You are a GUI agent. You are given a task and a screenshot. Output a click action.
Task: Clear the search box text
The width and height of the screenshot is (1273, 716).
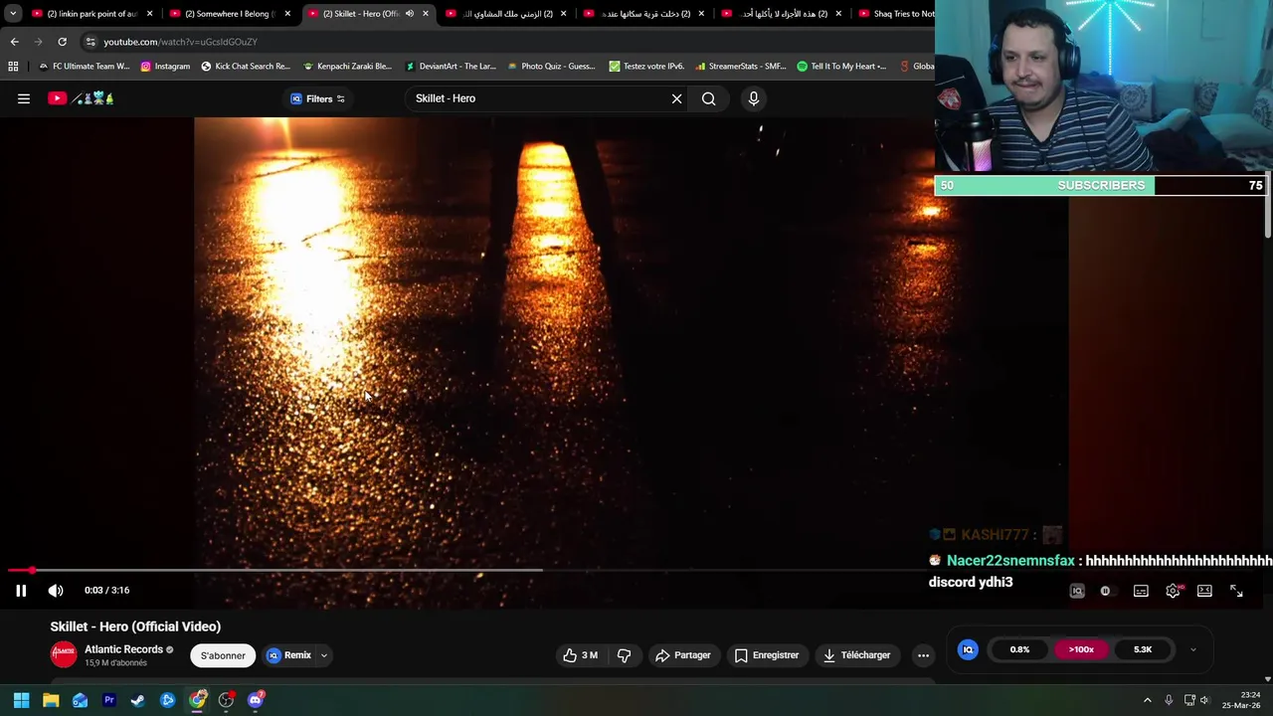676,98
